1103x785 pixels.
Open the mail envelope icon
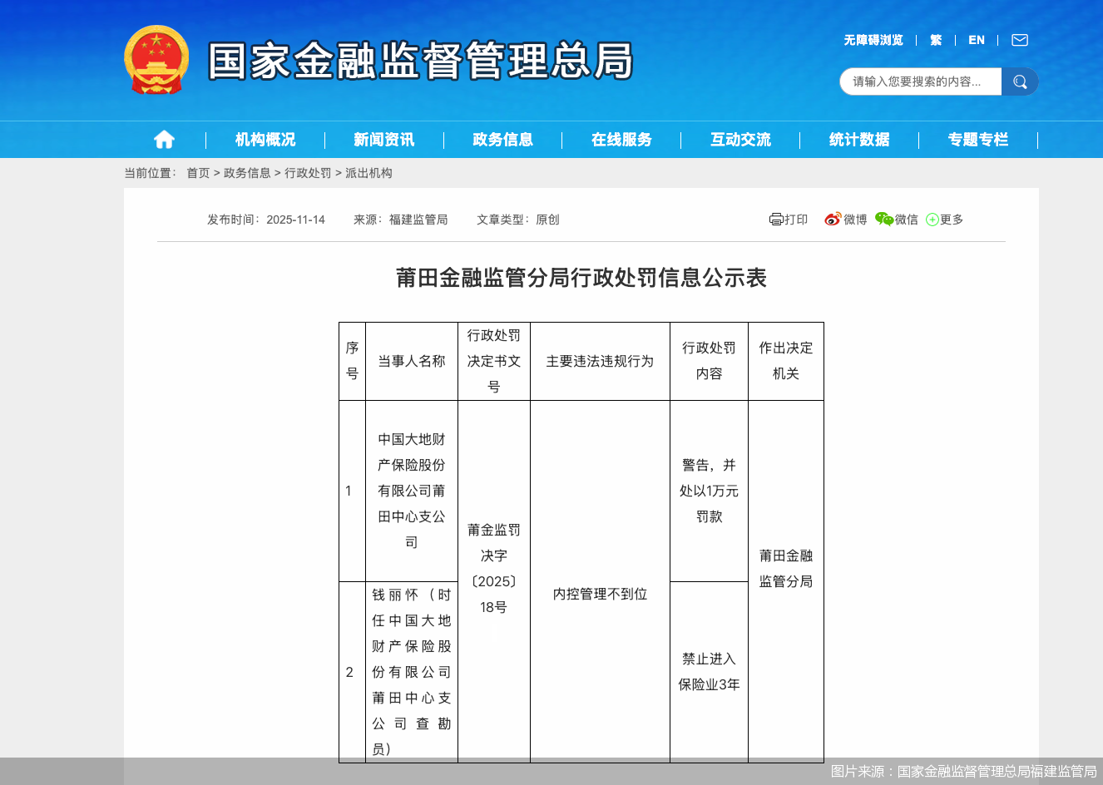click(x=1019, y=39)
